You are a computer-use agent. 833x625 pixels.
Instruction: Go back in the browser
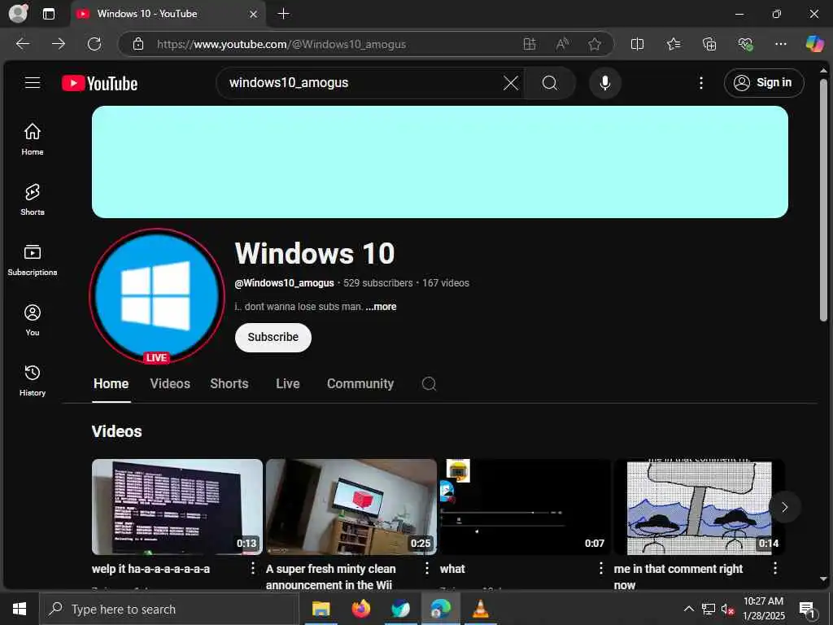pos(23,44)
